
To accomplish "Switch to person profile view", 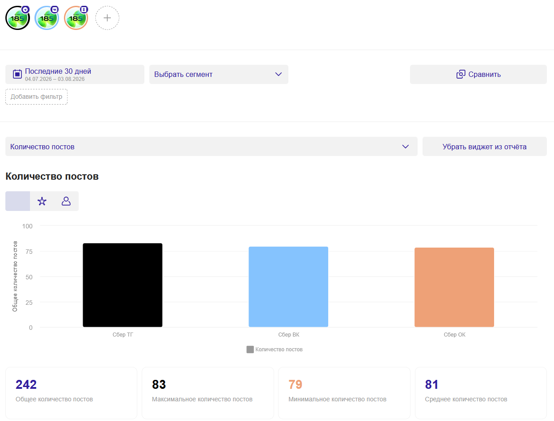I will pos(66,201).
